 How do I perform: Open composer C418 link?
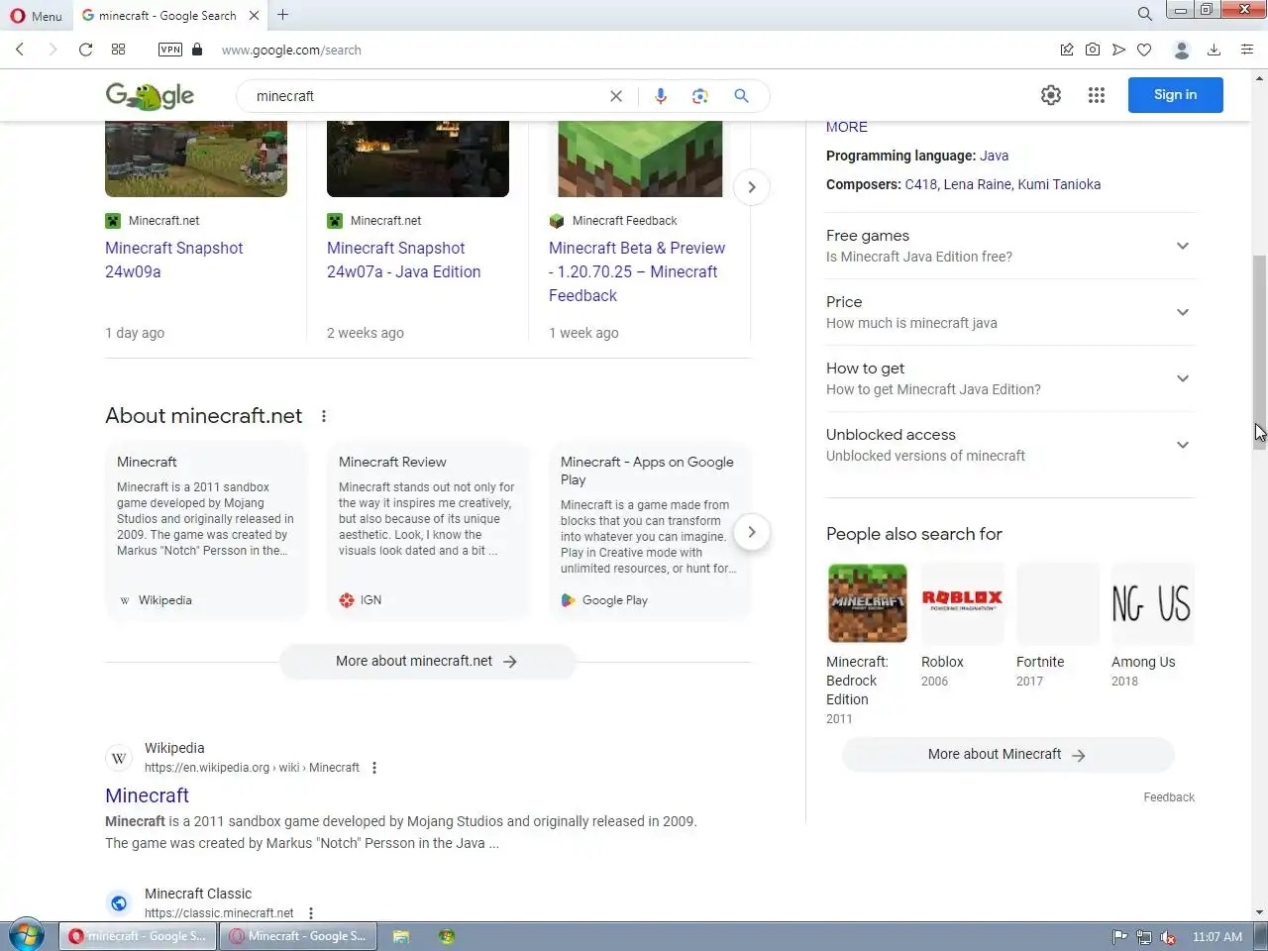[920, 184]
